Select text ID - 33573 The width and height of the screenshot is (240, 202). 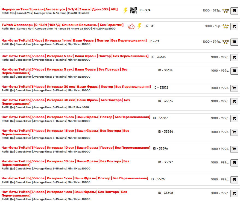point(165,101)
